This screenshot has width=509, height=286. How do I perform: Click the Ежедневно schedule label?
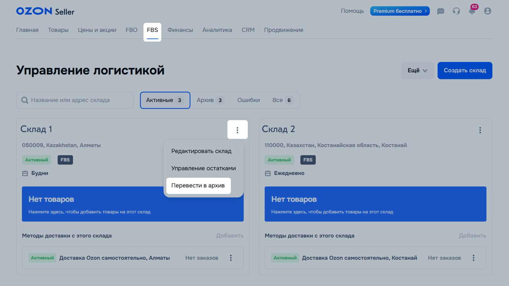(x=289, y=173)
